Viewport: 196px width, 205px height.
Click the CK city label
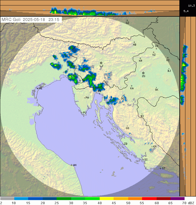pos(157,46)
